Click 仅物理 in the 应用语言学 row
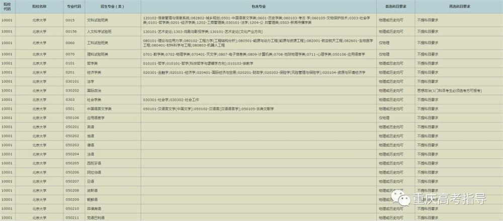 (384, 118)
